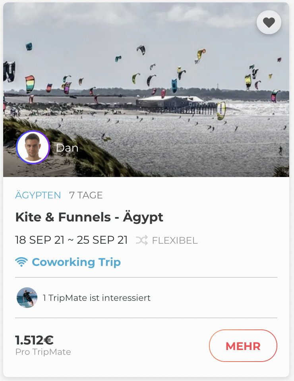Open the Coworking Trip link

point(76,262)
